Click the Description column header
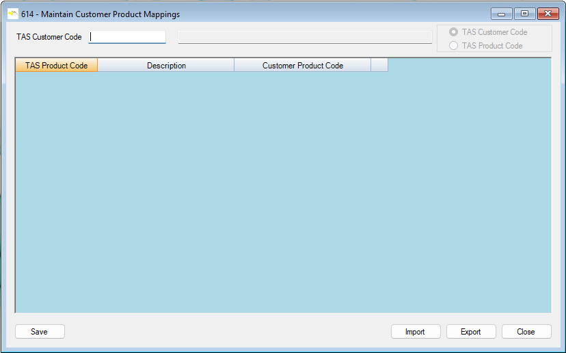Image resolution: width=566 pixels, height=353 pixels. 166,66
